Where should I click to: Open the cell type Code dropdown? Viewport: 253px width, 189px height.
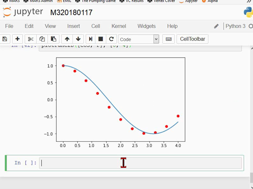coord(139,39)
